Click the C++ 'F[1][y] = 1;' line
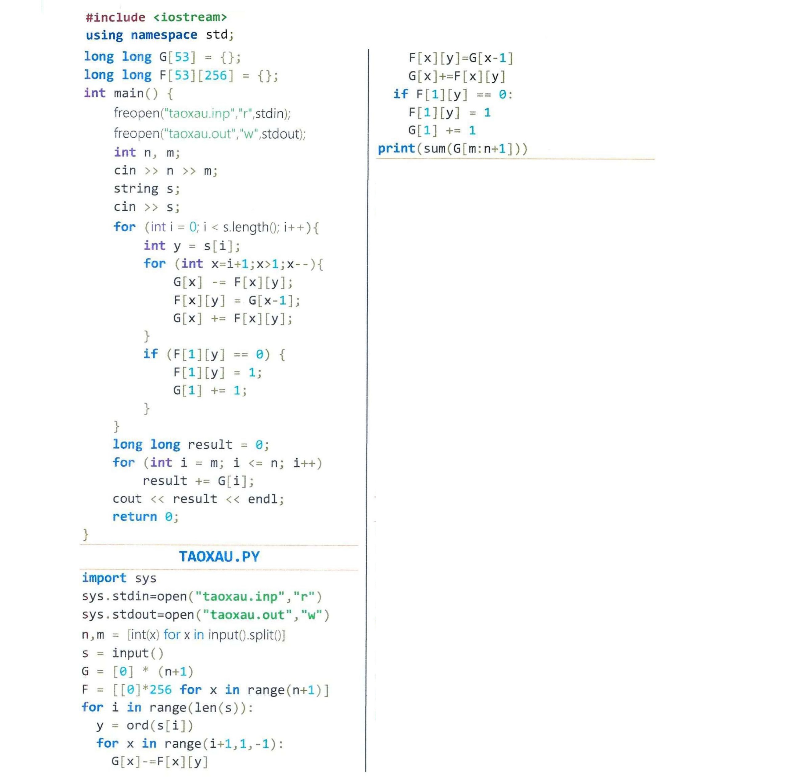Image resolution: width=785 pixels, height=780 pixels. point(218,373)
